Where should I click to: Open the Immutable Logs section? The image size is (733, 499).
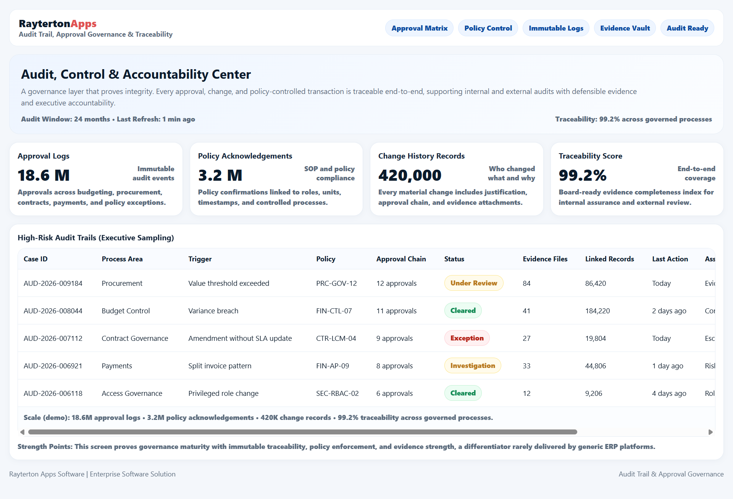556,28
